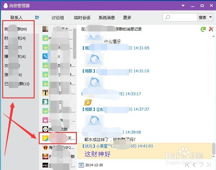This screenshot has height=170, width=216.
Task: Click the red X delete records icon
Action: tap(211, 29)
